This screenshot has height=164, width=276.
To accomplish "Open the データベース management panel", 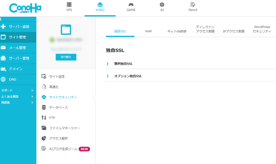I will tap(58, 107).
